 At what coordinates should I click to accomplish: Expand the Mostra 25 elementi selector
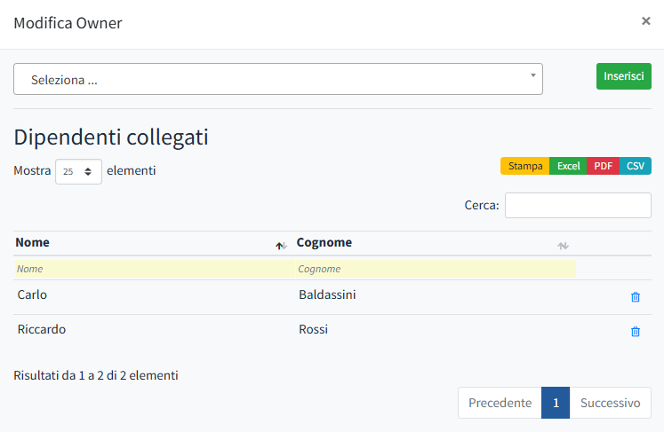pyautogui.click(x=78, y=171)
